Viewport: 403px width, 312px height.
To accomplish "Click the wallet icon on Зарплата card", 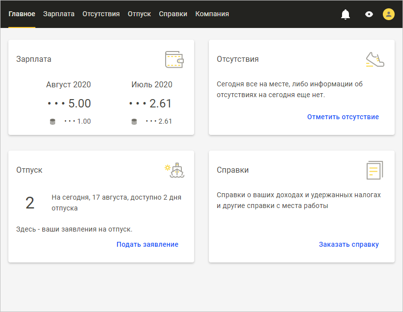I will point(174,59).
